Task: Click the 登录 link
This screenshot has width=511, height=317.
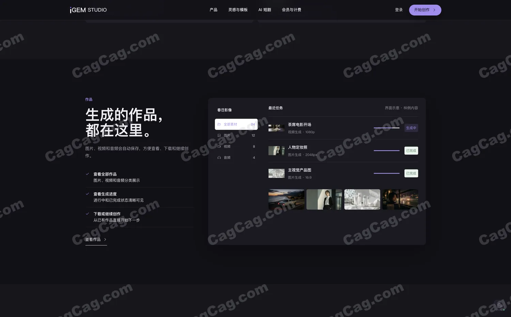Action: coord(399,10)
